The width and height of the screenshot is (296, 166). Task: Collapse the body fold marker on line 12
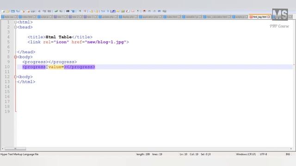point(15,77)
